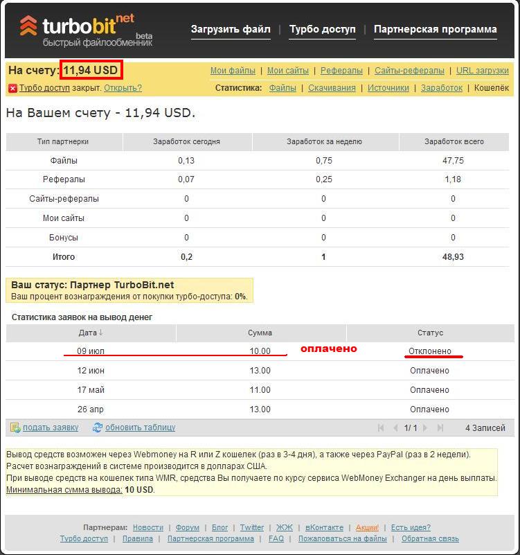Open Мои сайты link
This screenshot has height=555, width=520.
[x=288, y=71]
